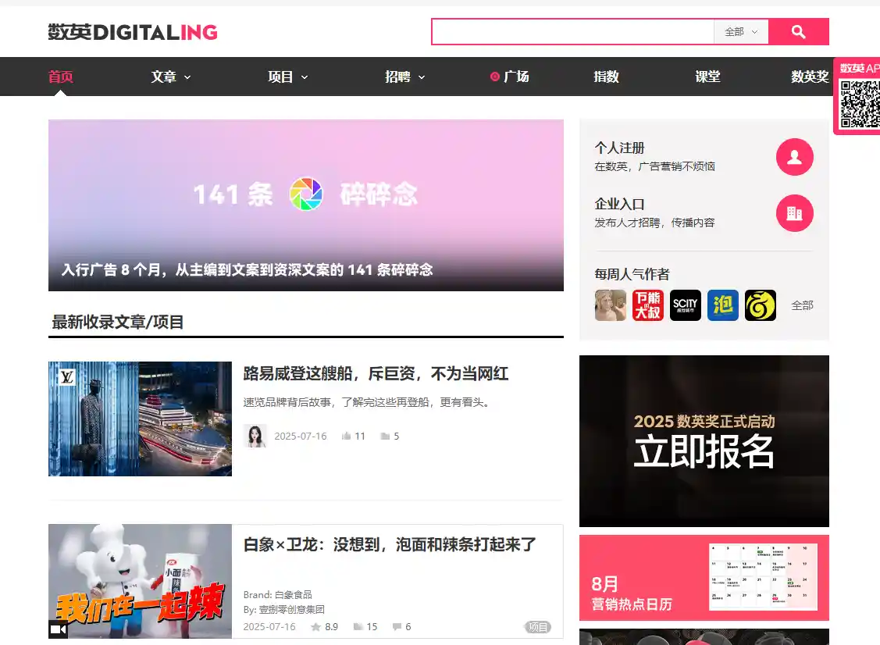
Task: Open the first weekly popular author avatar
Action: (610, 305)
